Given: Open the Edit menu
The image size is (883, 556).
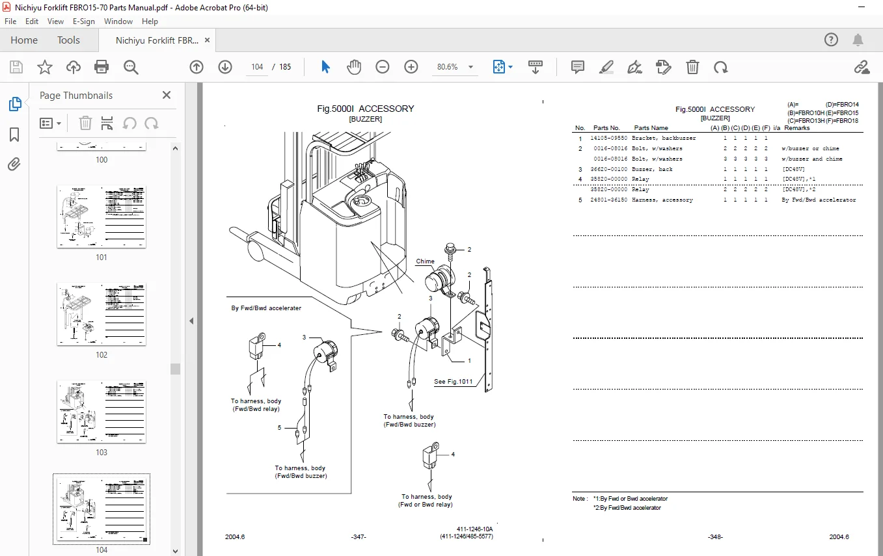Looking at the screenshot, I should pos(32,21).
